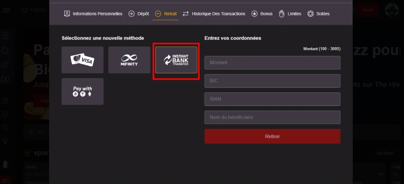Click the plus circle icon beside Dépôt
The height and width of the screenshot is (184, 404).
pyautogui.click(x=132, y=13)
